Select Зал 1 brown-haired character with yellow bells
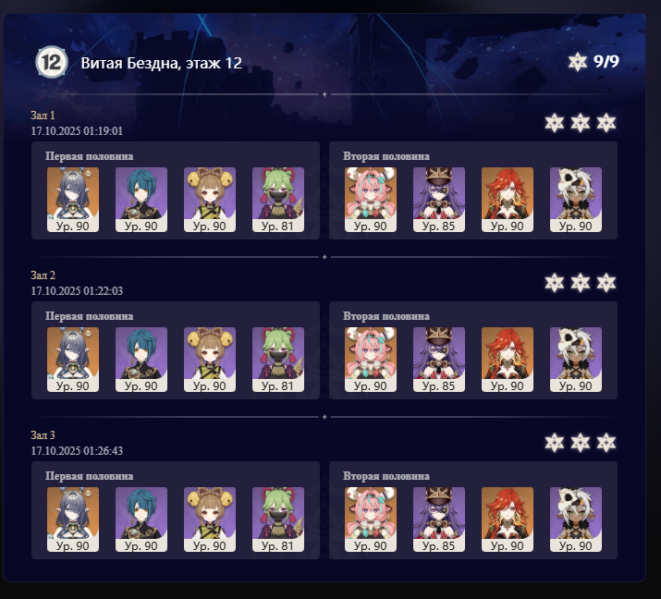The width and height of the screenshot is (661, 599). (210, 200)
